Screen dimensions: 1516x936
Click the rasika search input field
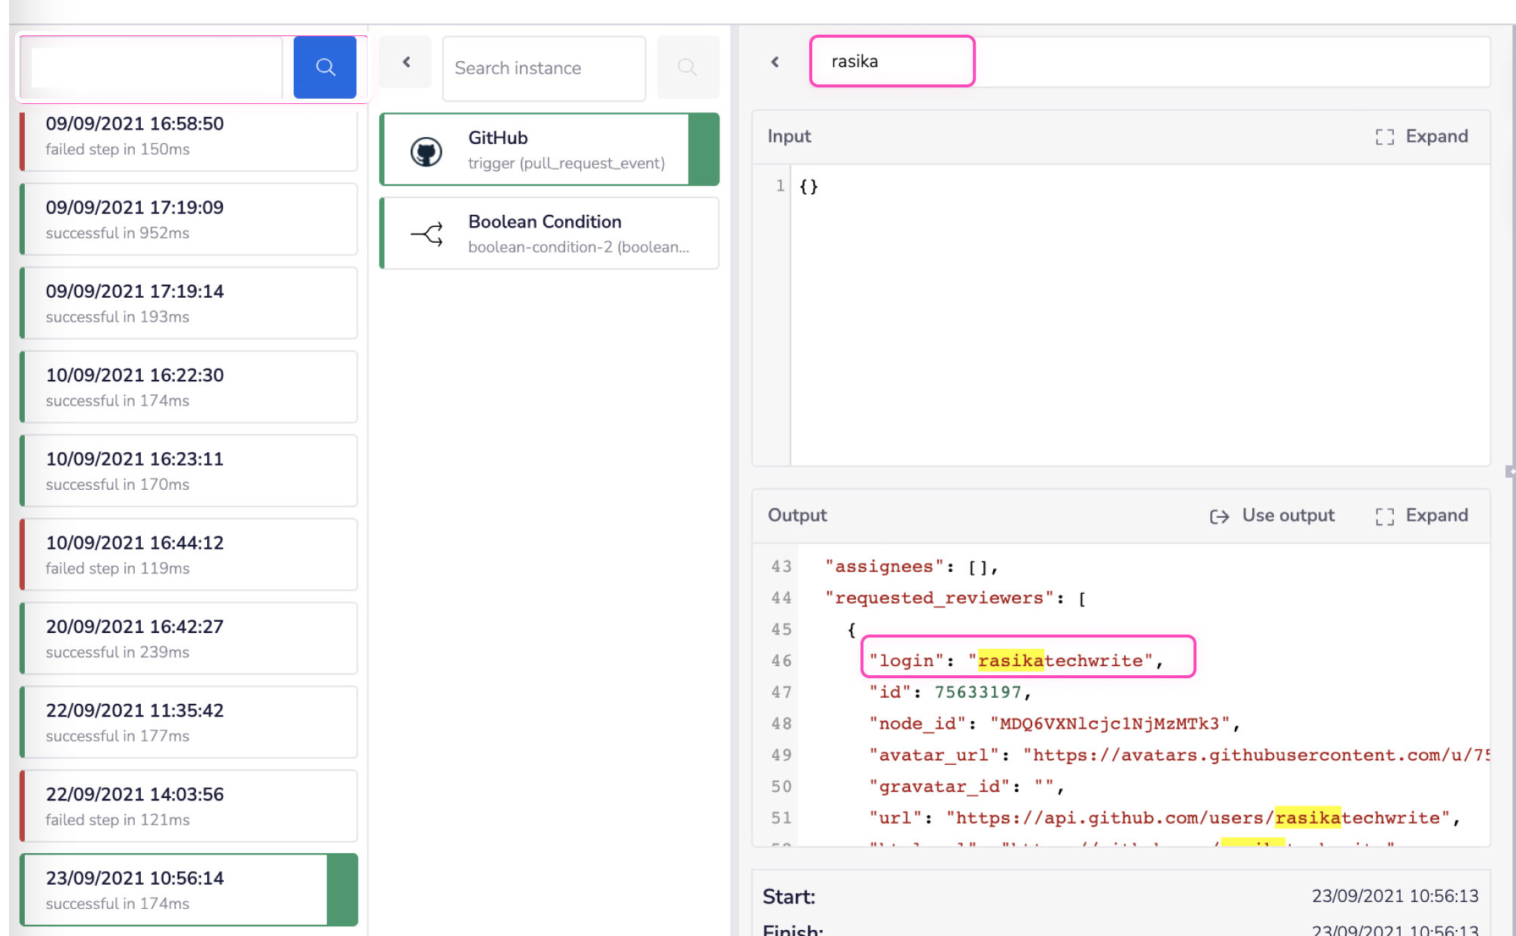892,62
